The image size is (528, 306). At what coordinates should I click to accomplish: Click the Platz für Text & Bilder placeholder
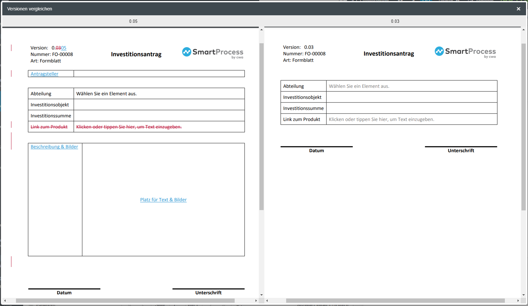pos(163,200)
